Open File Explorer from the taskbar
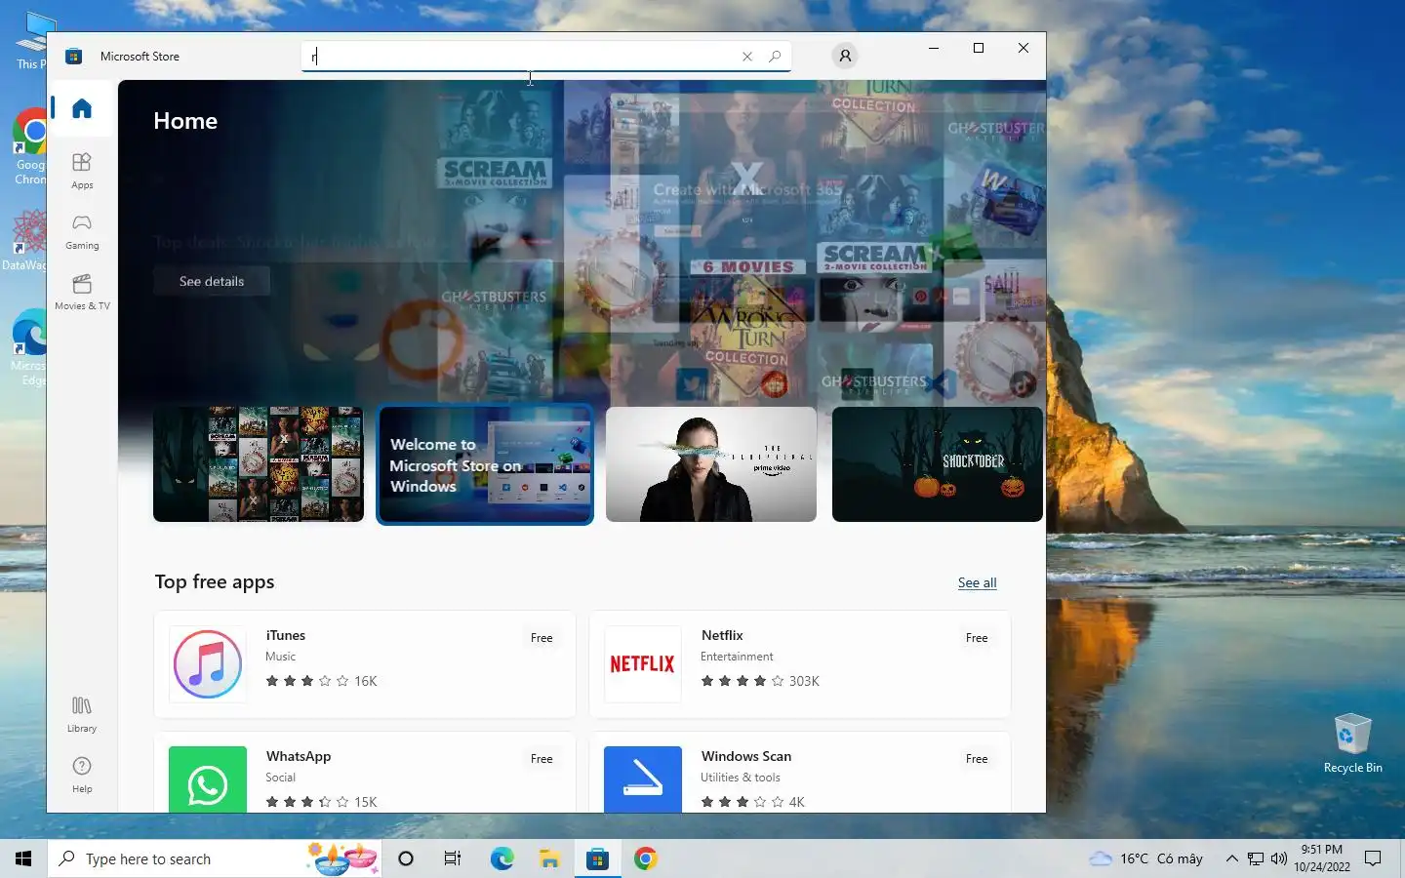 (x=549, y=858)
